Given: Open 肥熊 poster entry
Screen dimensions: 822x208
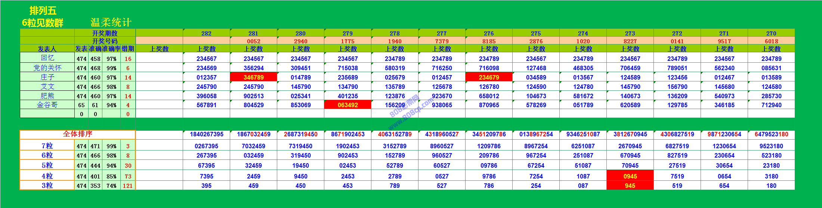Looking at the screenshot, I should (47, 96).
